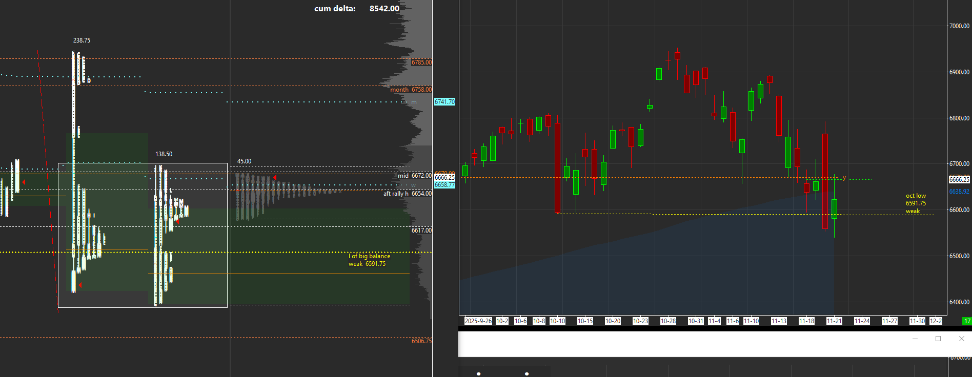Select the 2025-9-26 date label
The image size is (972, 377).
(478, 321)
